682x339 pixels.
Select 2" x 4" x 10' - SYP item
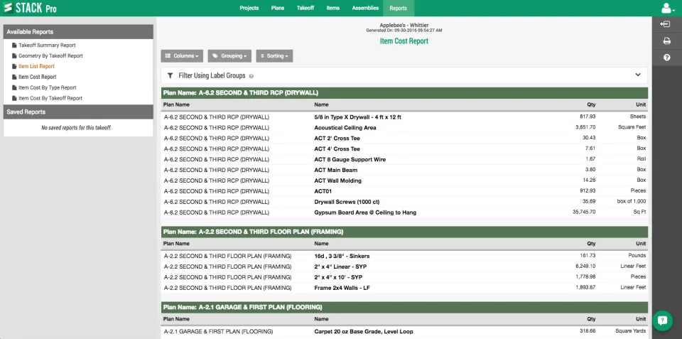[338, 277]
